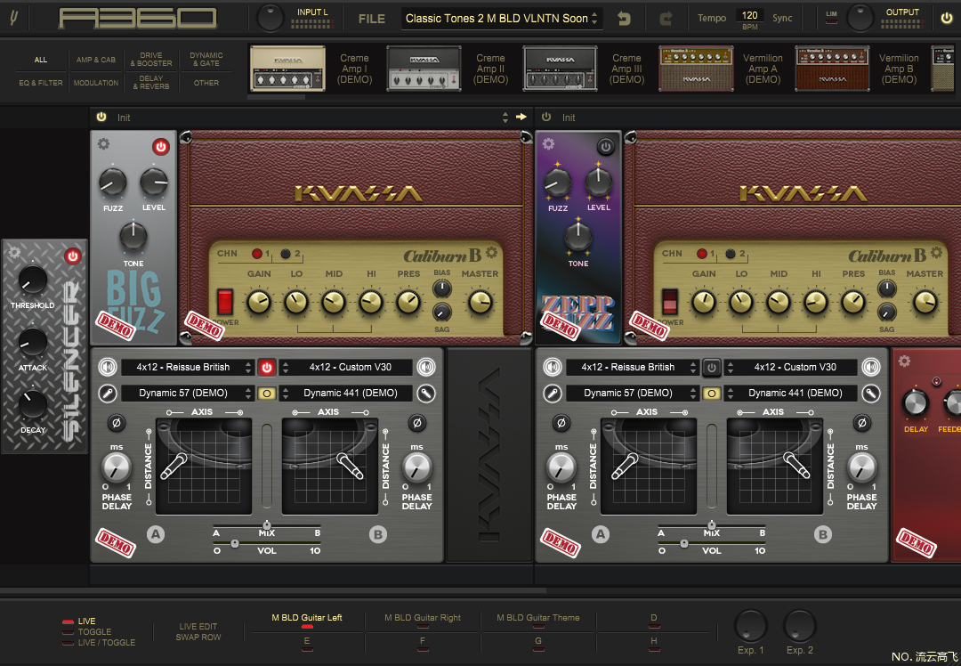Open right cabinet's Dynamic 441 mic dropdown
The width and height of the screenshot is (961, 666).
click(x=791, y=393)
